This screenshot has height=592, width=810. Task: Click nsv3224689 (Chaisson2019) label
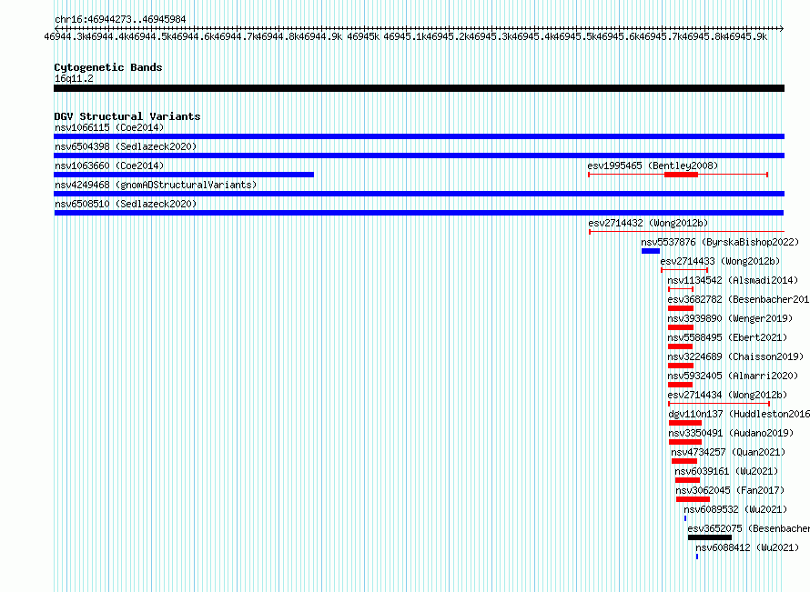coord(735,356)
